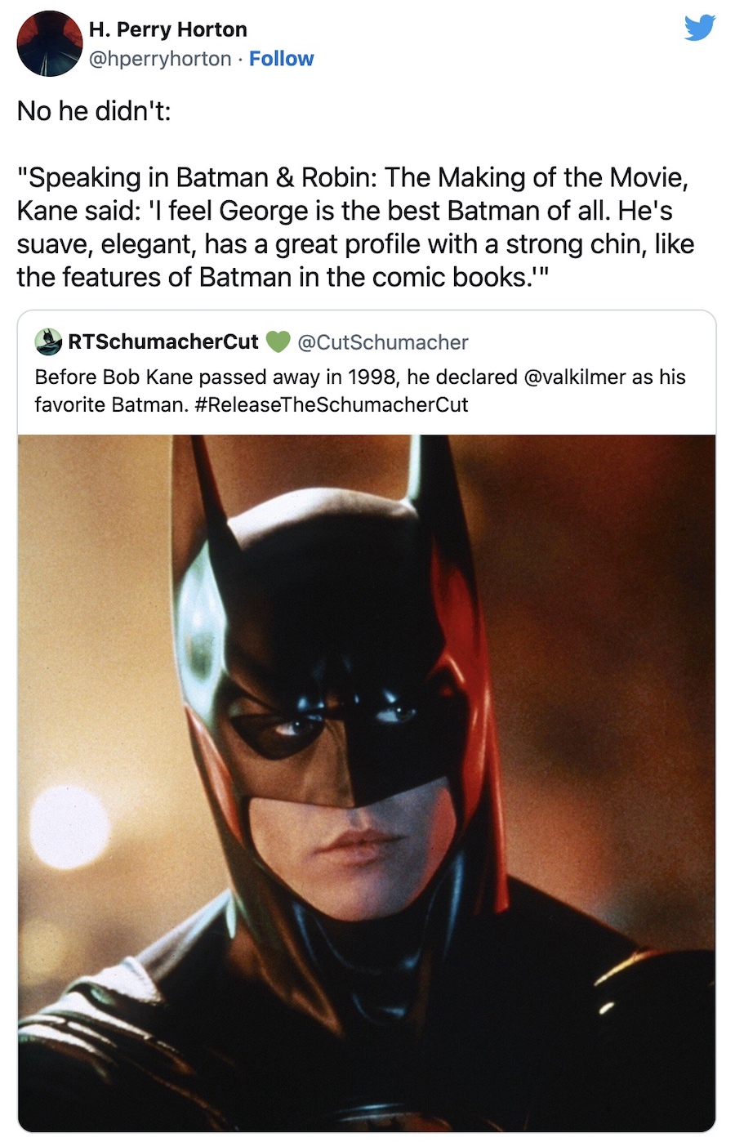
Task: Click the Twitter bird logo
Action: 700,28
